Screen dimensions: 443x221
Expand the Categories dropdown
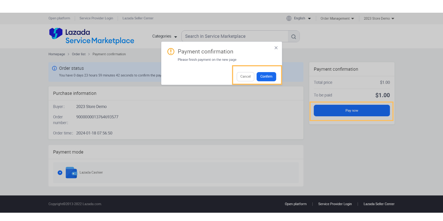[165, 36]
